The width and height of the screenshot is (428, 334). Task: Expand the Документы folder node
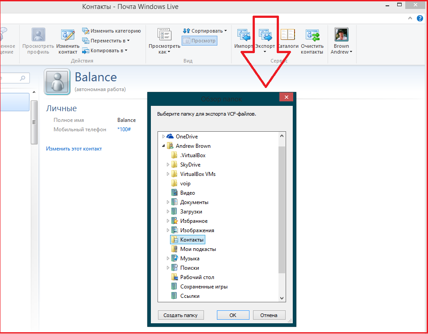coord(168,202)
